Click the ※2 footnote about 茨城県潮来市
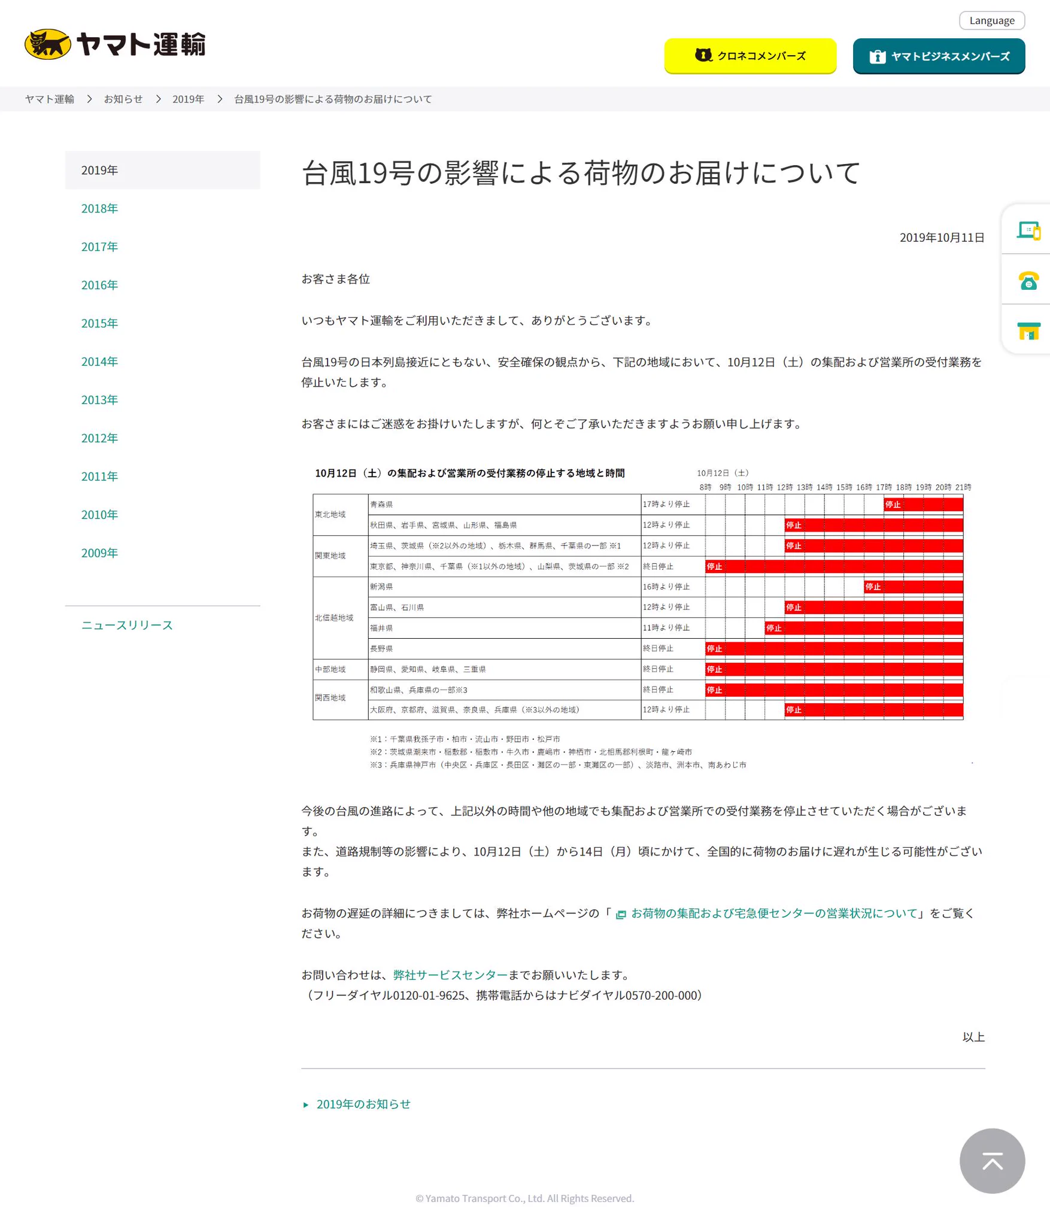Viewport: 1050px width, 1226px height. point(531,752)
